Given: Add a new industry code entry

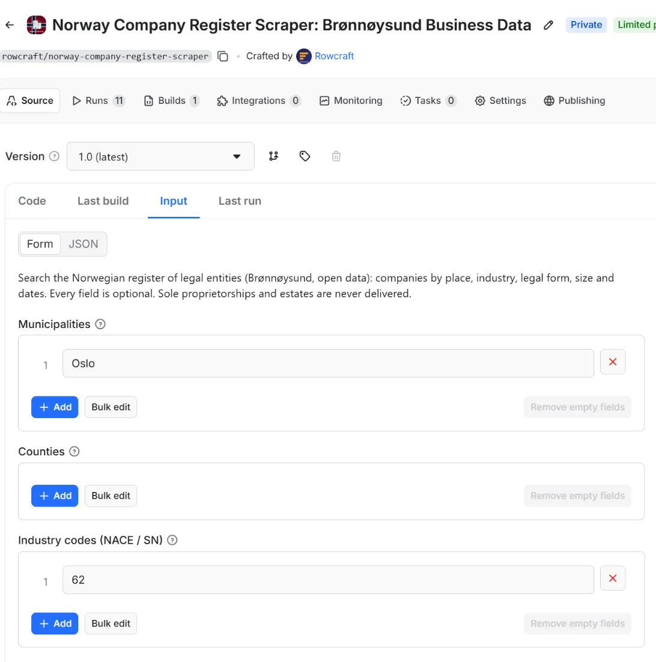Looking at the screenshot, I should coord(55,624).
